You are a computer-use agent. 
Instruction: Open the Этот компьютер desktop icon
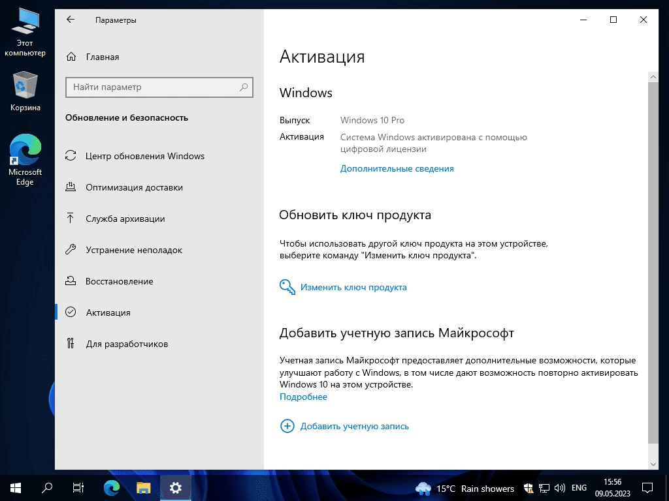25,33
